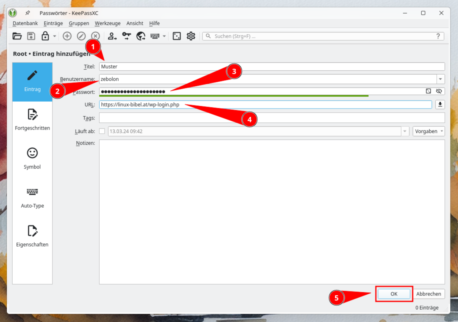Select the Eintrag sidebar section
This screenshot has height=322, width=458.
32,82
